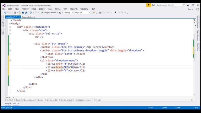Click the Visual Studio logo icon

(4, 6)
